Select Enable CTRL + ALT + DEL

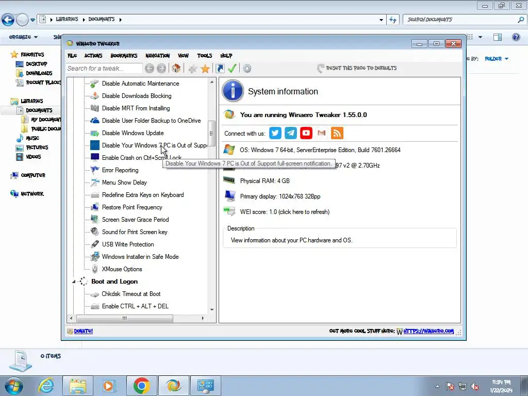click(x=135, y=306)
